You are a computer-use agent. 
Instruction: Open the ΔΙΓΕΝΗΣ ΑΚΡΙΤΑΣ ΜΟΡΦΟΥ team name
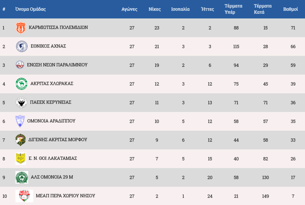[x=58, y=140]
